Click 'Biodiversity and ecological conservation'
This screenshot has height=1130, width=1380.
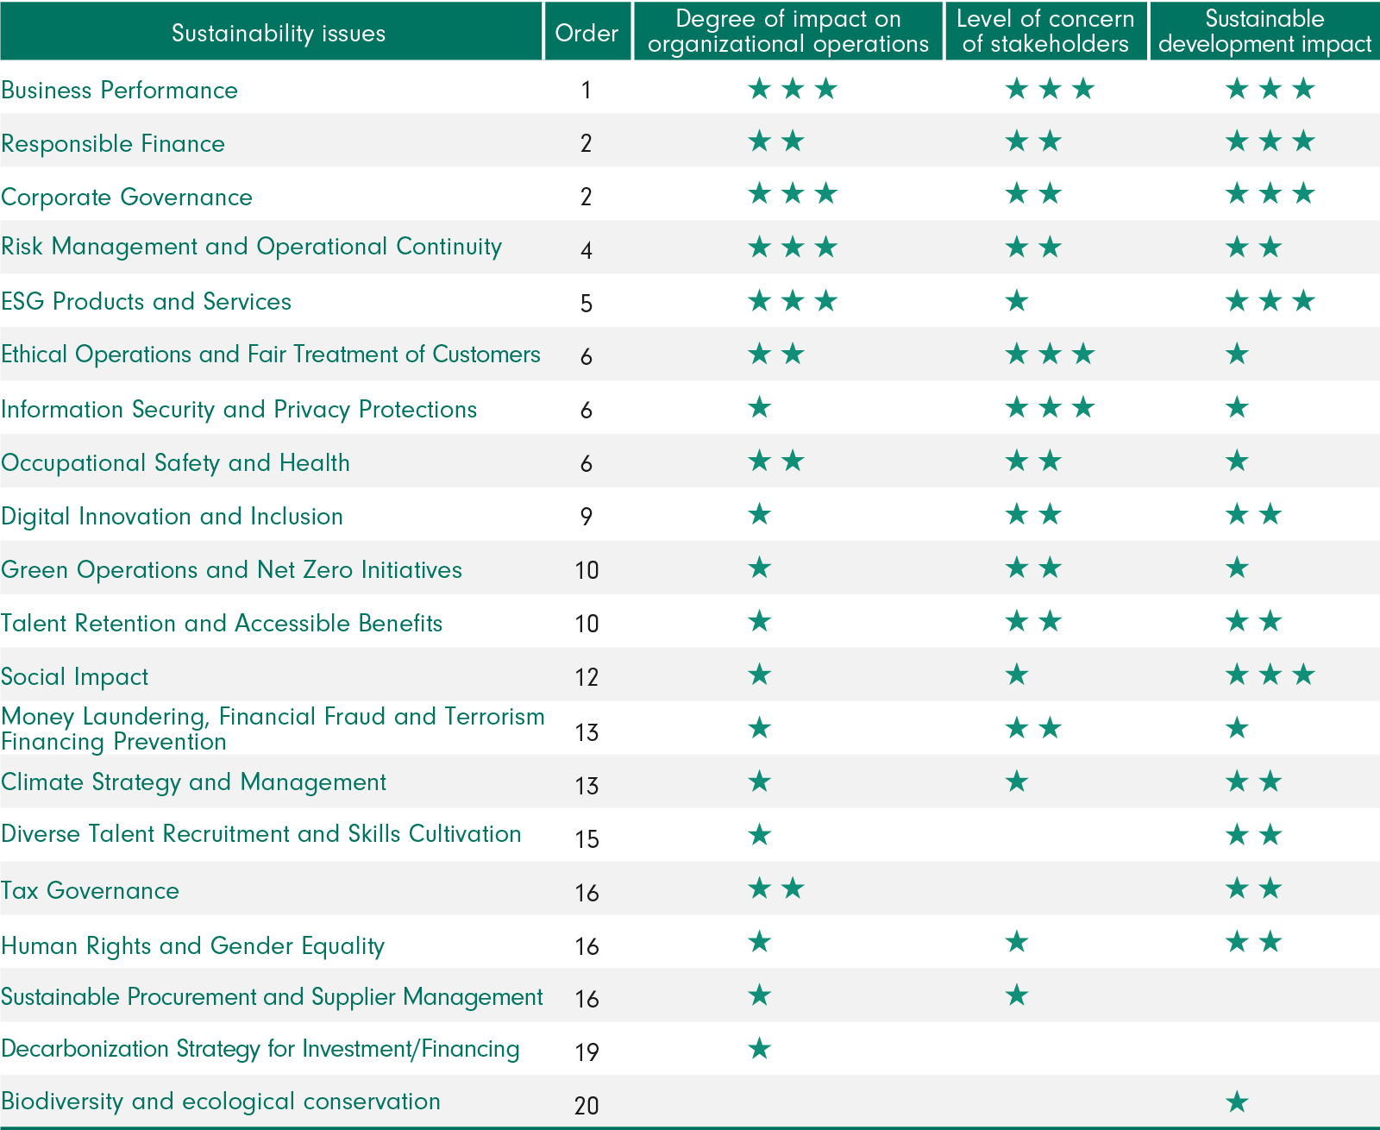tap(221, 1102)
